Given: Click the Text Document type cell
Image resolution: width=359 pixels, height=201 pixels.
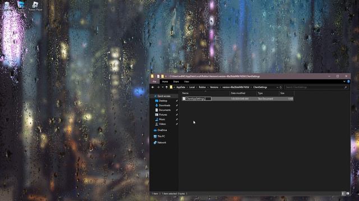Looking at the screenshot, I should [x=265, y=99].
